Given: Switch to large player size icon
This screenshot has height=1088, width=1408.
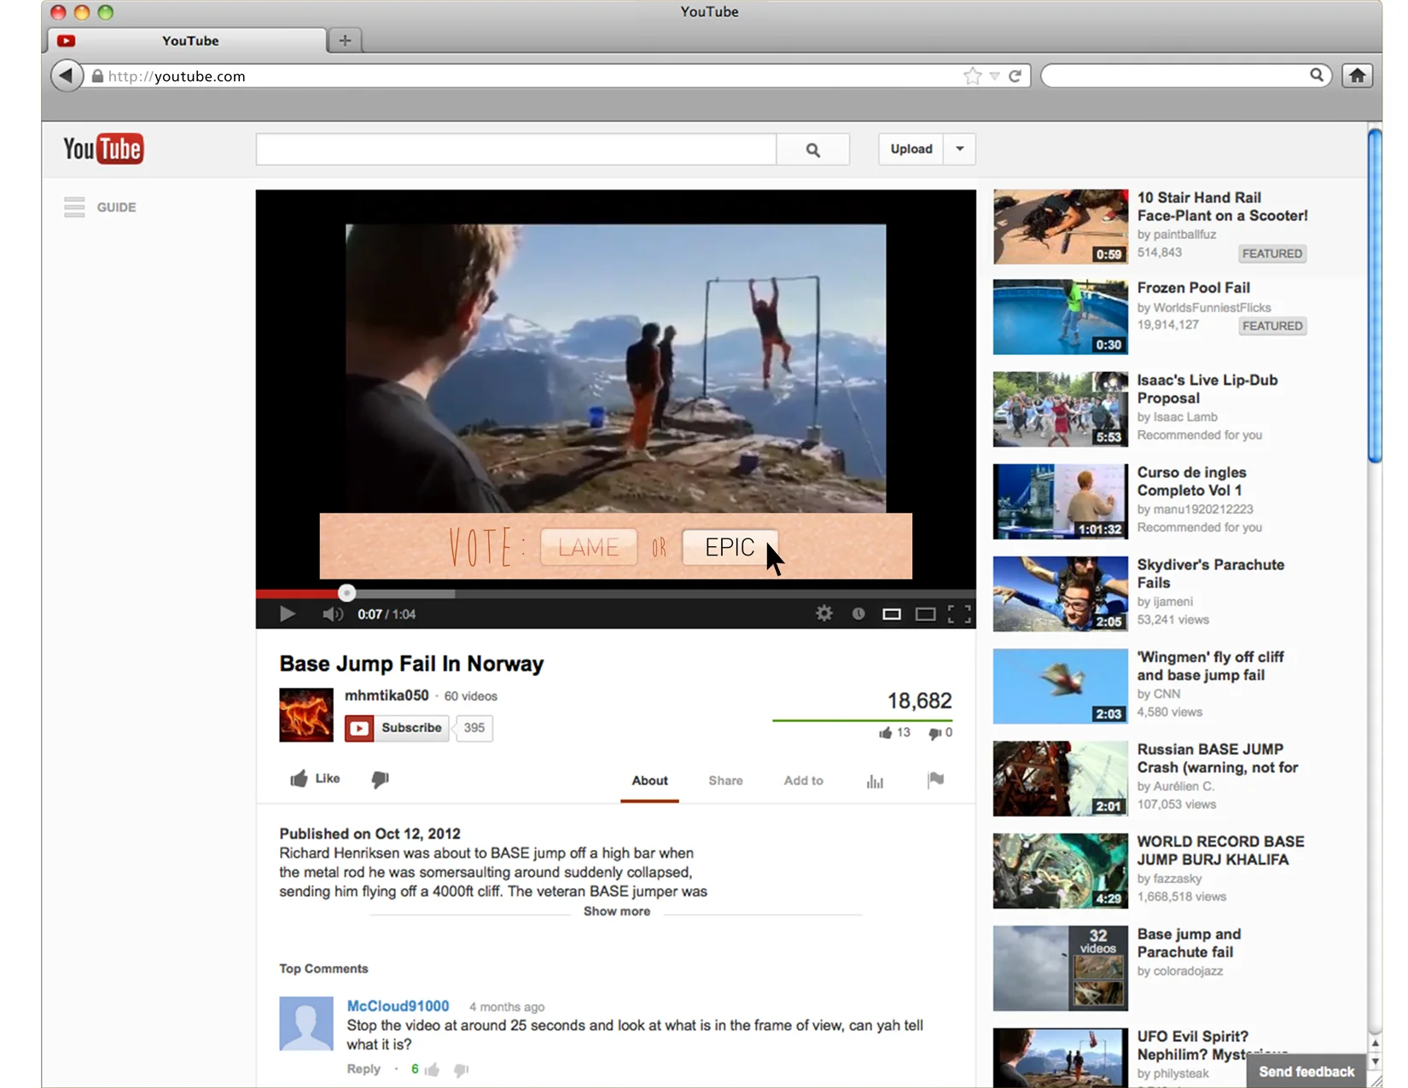Looking at the screenshot, I should coord(925,614).
